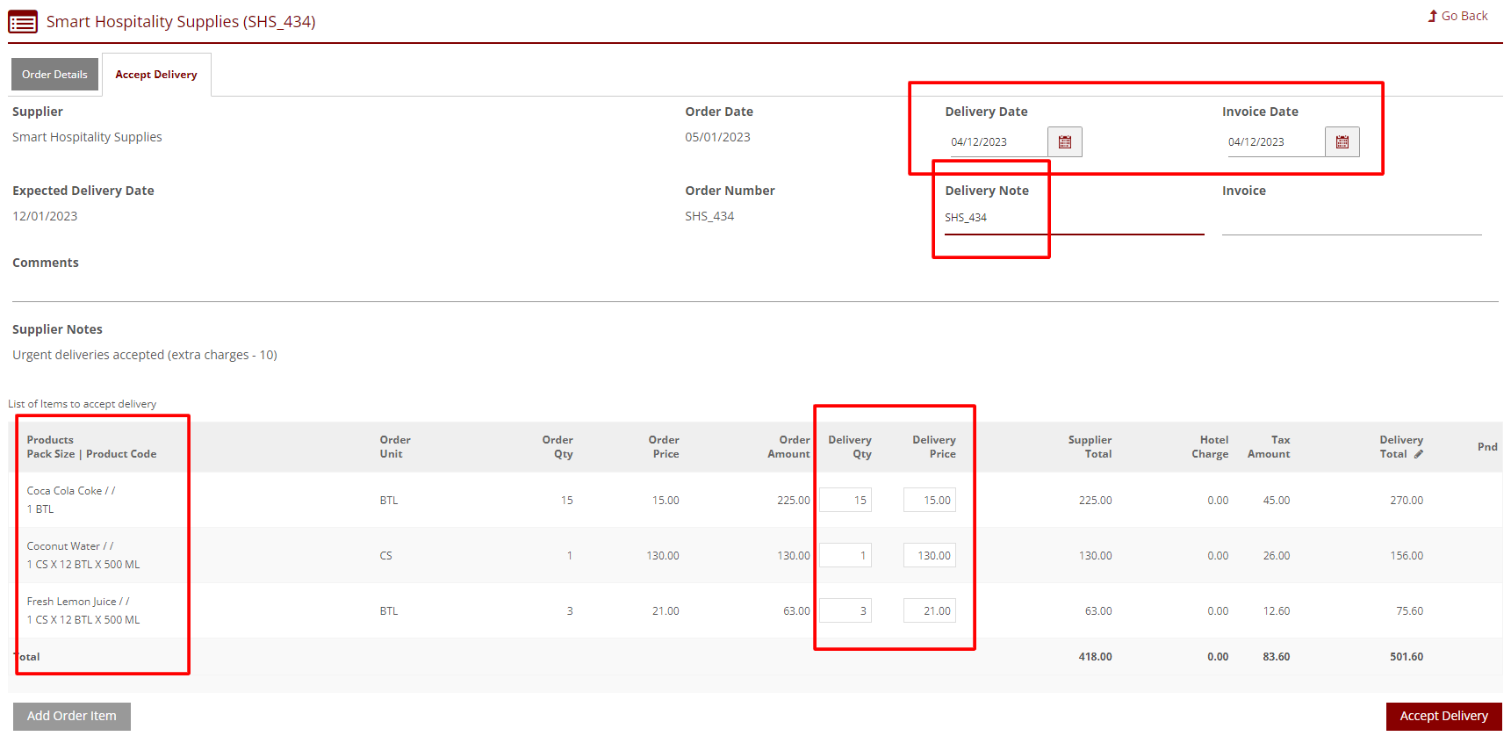Screen dimensions: 1511x736
Task: Edit Coca Cola Coke delivery price
Action: tap(930, 501)
